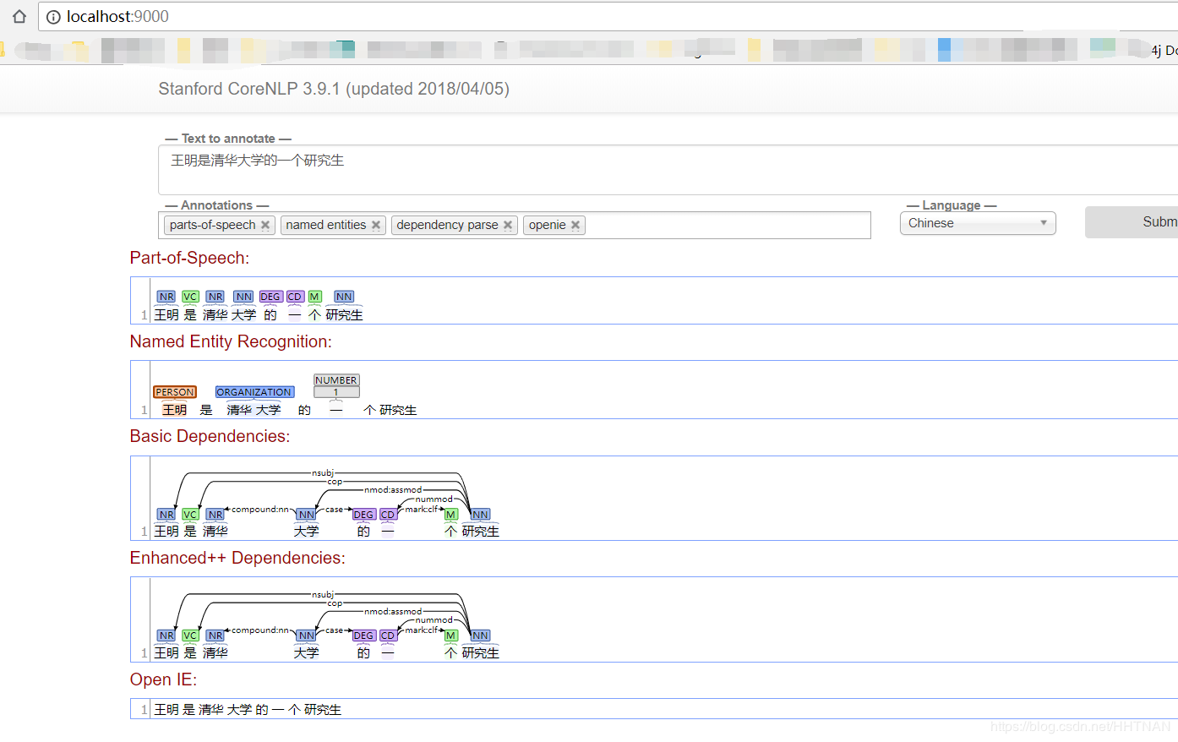The image size is (1178, 742).
Task: Click M tag in Basic Dependencies
Action: tap(451, 515)
